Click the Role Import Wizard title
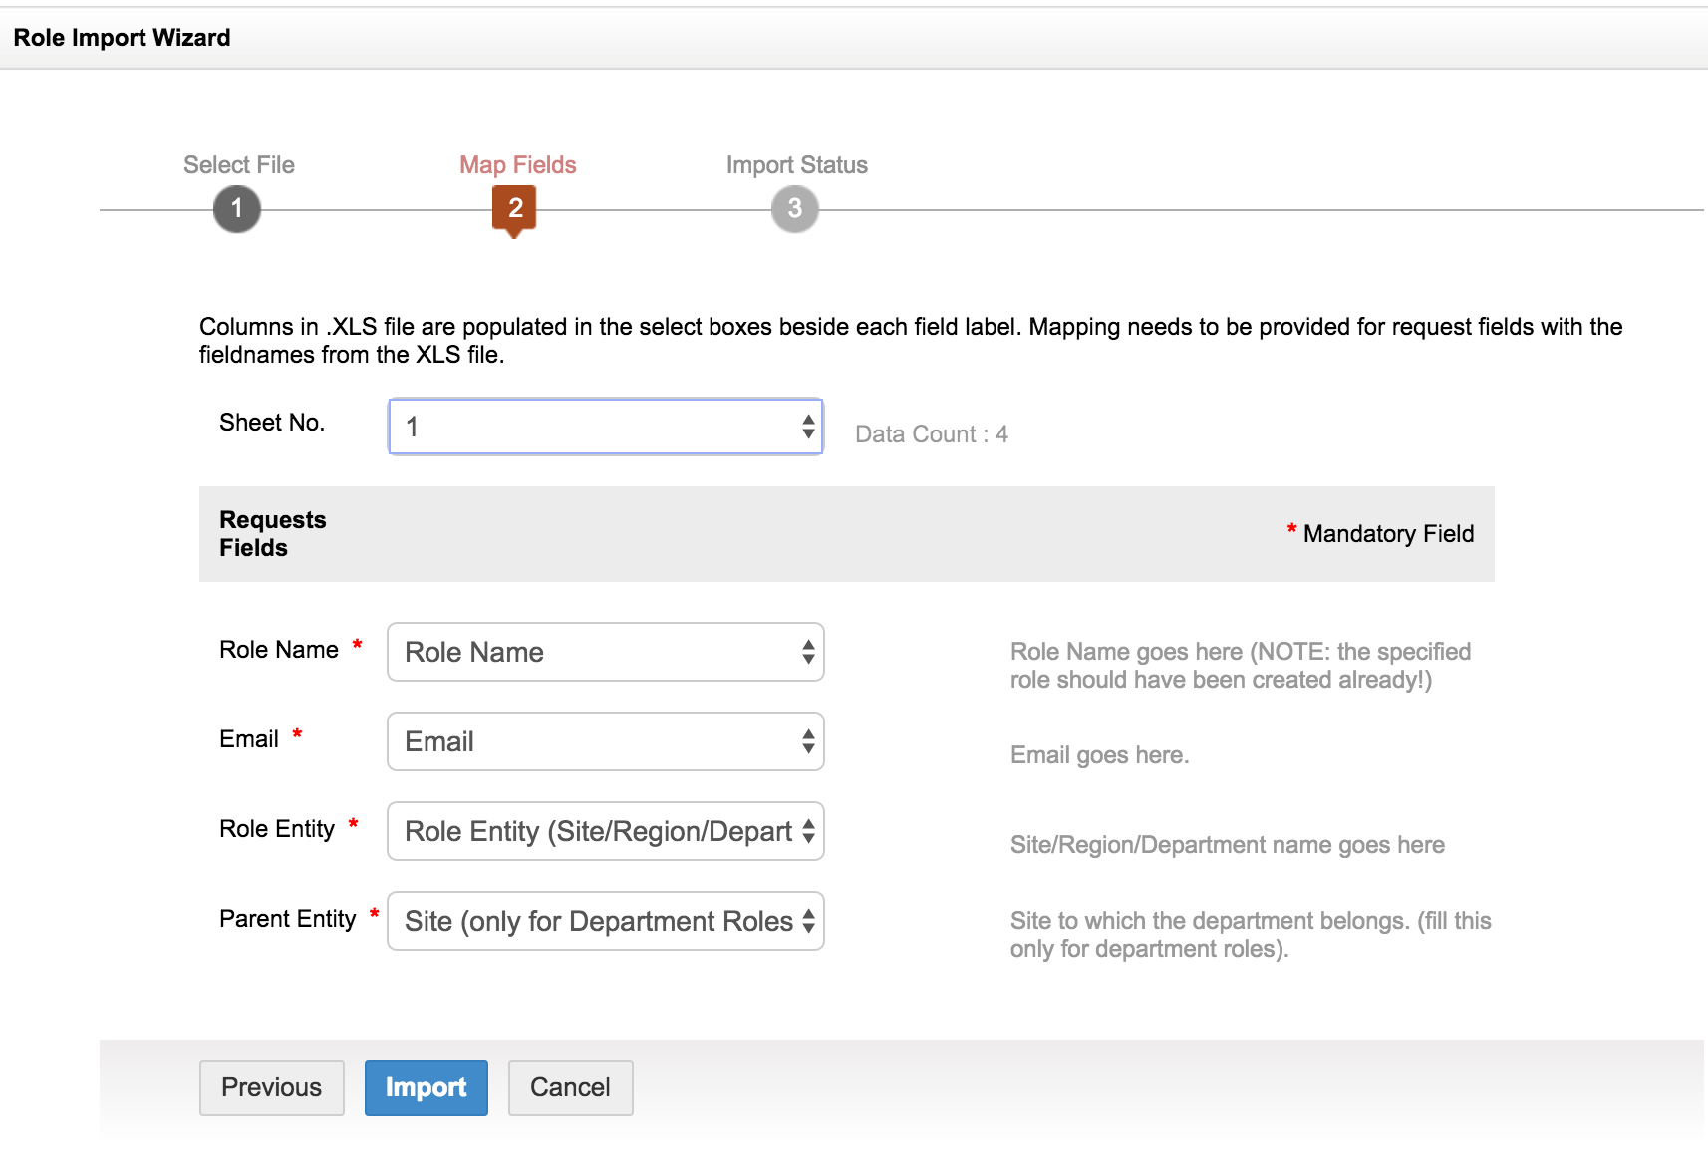The height and width of the screenshot is (1150, 1708). (x=122, y=38)
